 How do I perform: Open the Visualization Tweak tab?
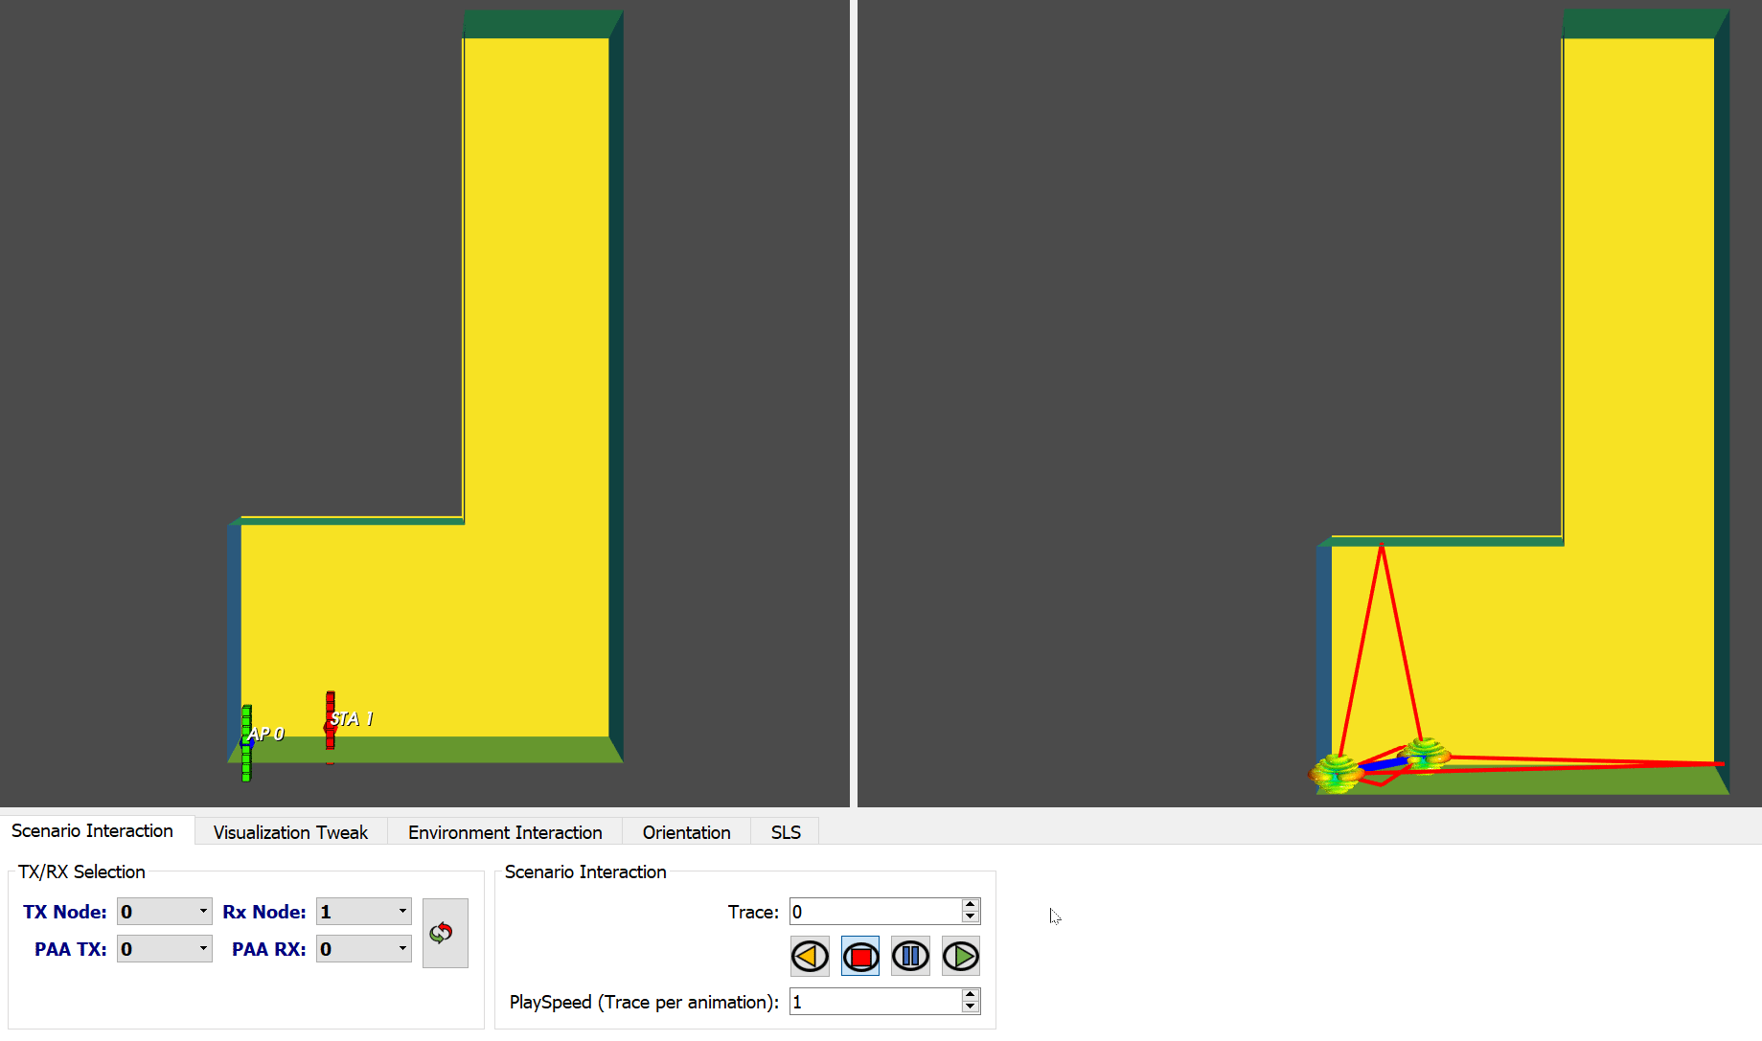click(290, 832)
